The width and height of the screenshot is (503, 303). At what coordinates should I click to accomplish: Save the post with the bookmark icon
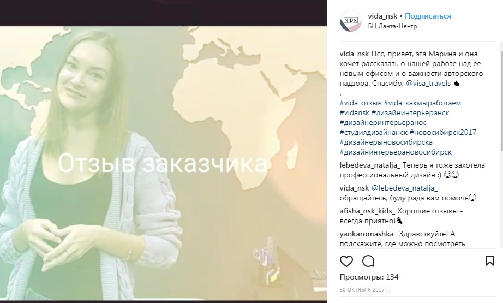(x=489, y=260)
